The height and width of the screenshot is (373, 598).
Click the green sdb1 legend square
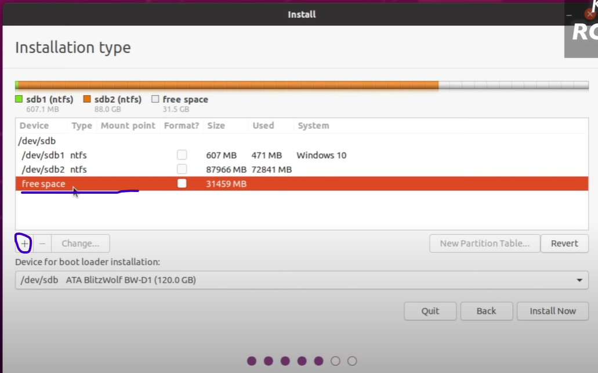[x=19, y=99]
